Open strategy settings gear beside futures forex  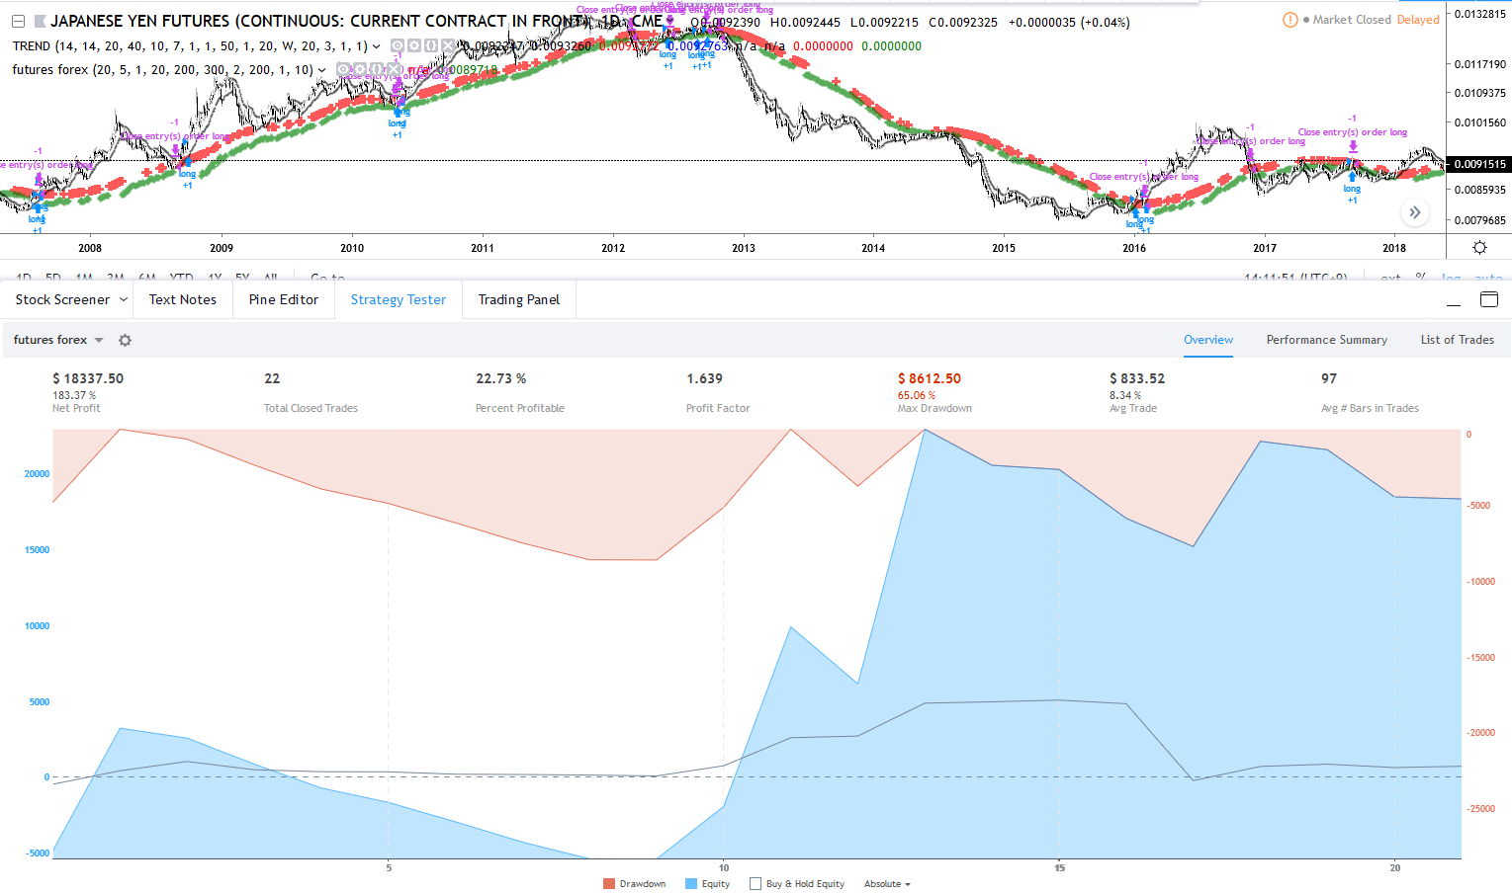(x=125, y=340)
